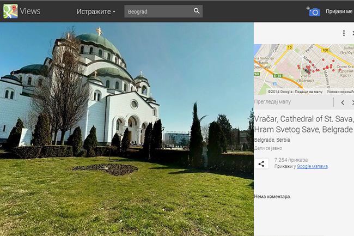Click the Google Maps Views logo

pos(10,11)
